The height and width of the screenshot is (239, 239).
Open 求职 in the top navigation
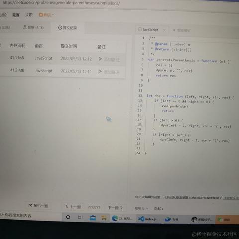point(29,15)
